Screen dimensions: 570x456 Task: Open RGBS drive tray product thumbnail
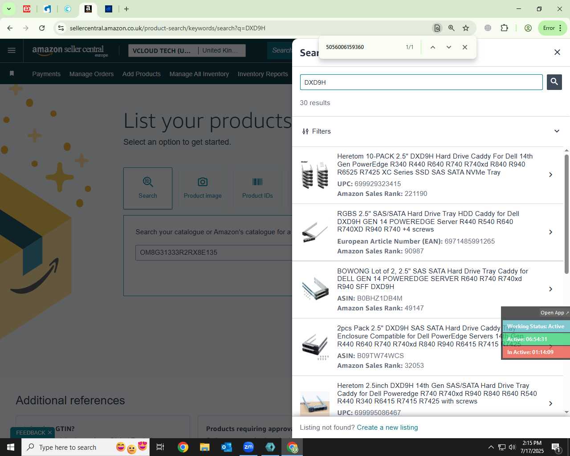tap(315, 232)
